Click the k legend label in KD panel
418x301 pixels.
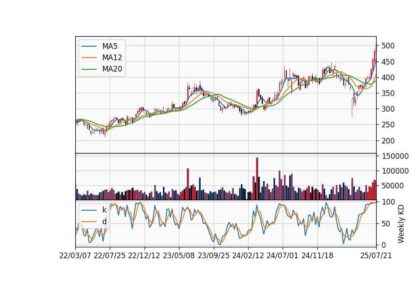click(104, 210)
